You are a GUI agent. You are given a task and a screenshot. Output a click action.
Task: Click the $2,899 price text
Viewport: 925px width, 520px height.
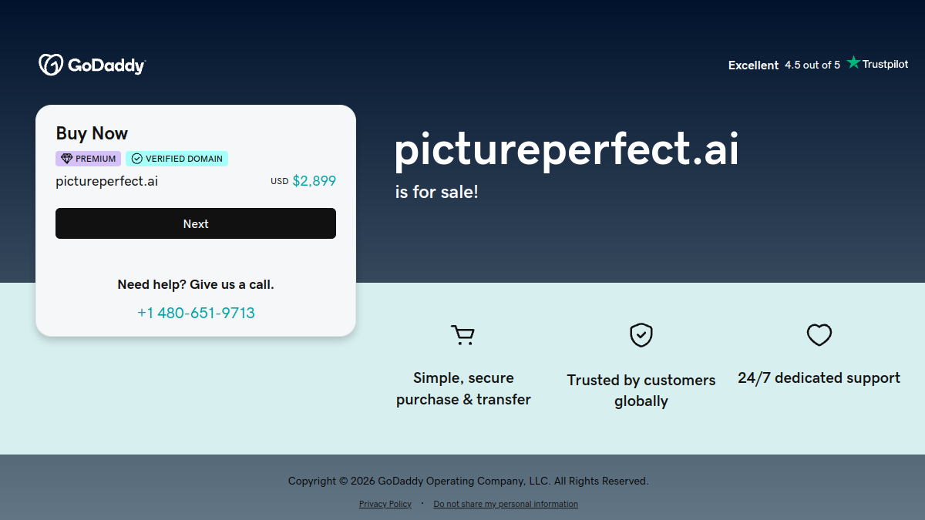click(x=314, y=182)
